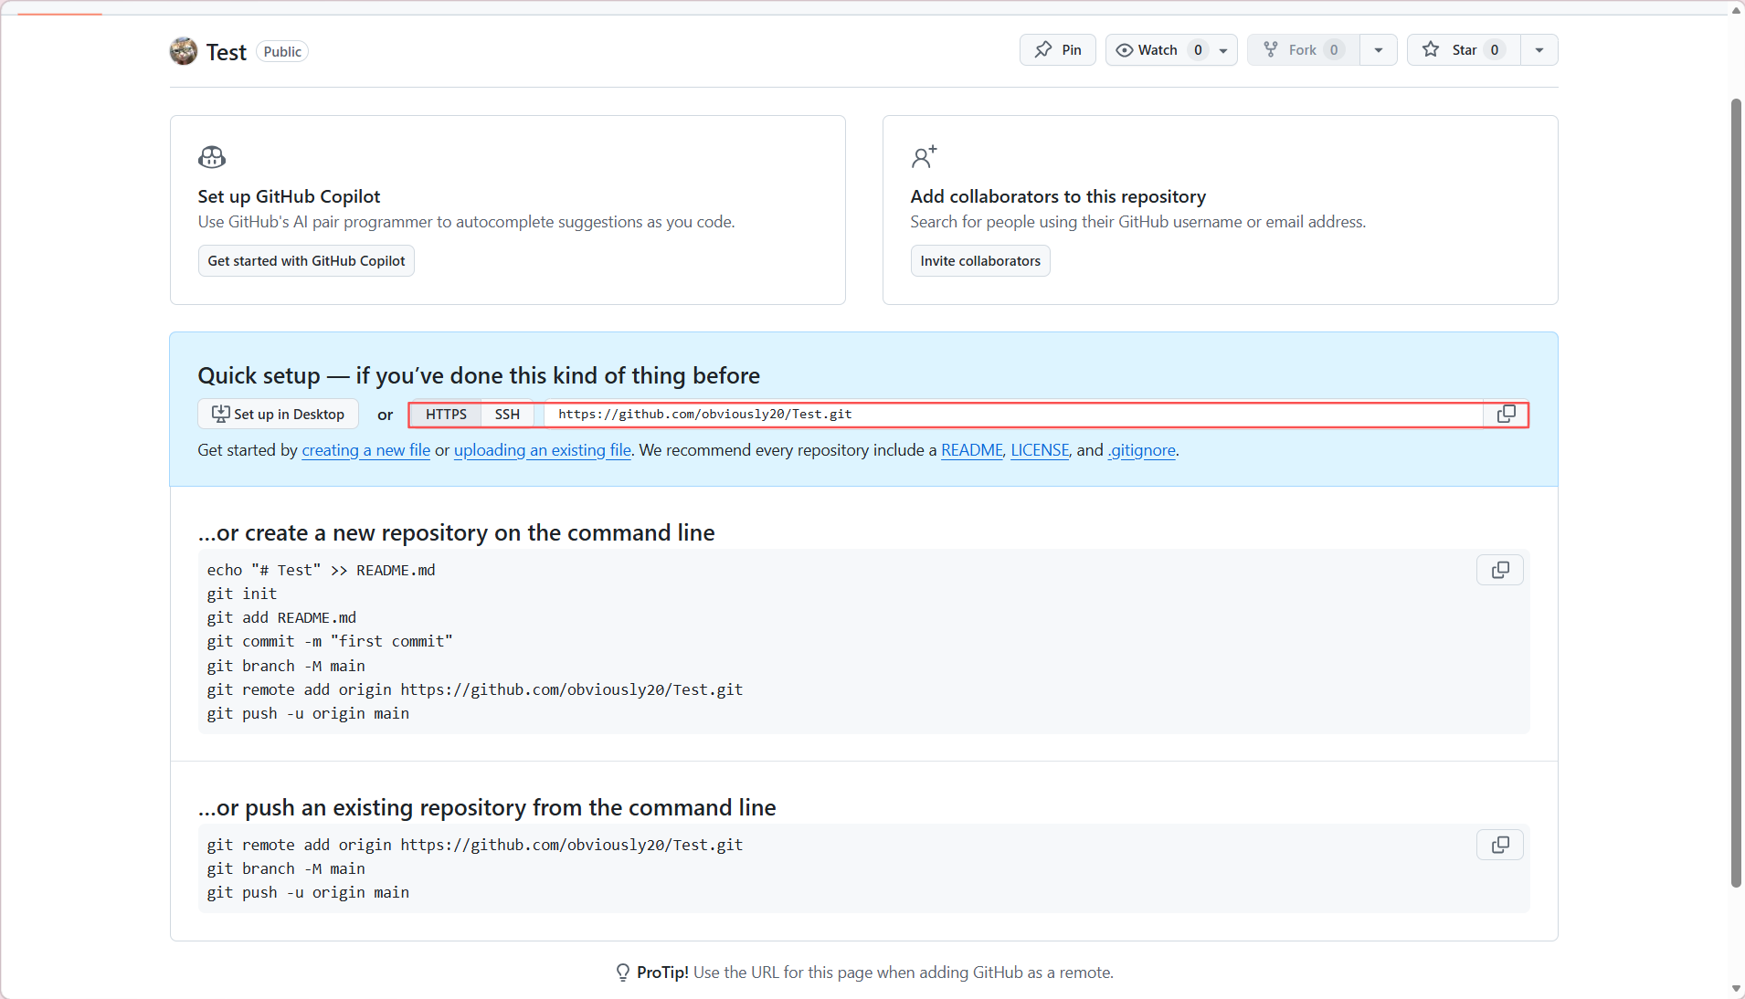Open the creating a new file link
Image resolution: width=1745 pixels, height=999 pixels.
(365, 450)
